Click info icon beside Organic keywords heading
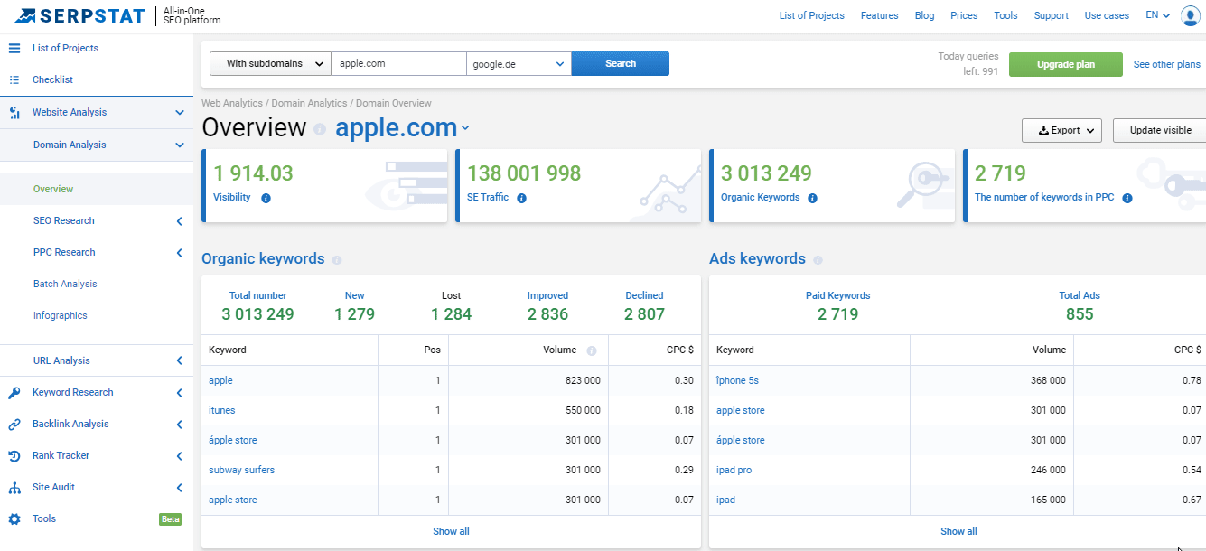 [x=337, y=260]
